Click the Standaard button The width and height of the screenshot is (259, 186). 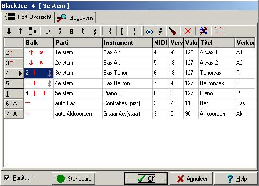coord(73,178)
